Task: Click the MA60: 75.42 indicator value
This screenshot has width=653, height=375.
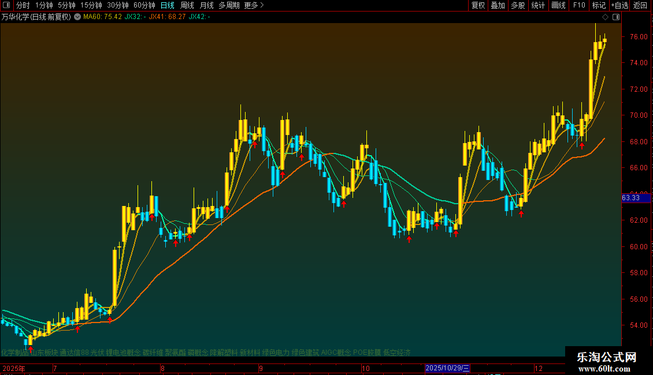Action: pyautogui.click(x=102, y=17)
